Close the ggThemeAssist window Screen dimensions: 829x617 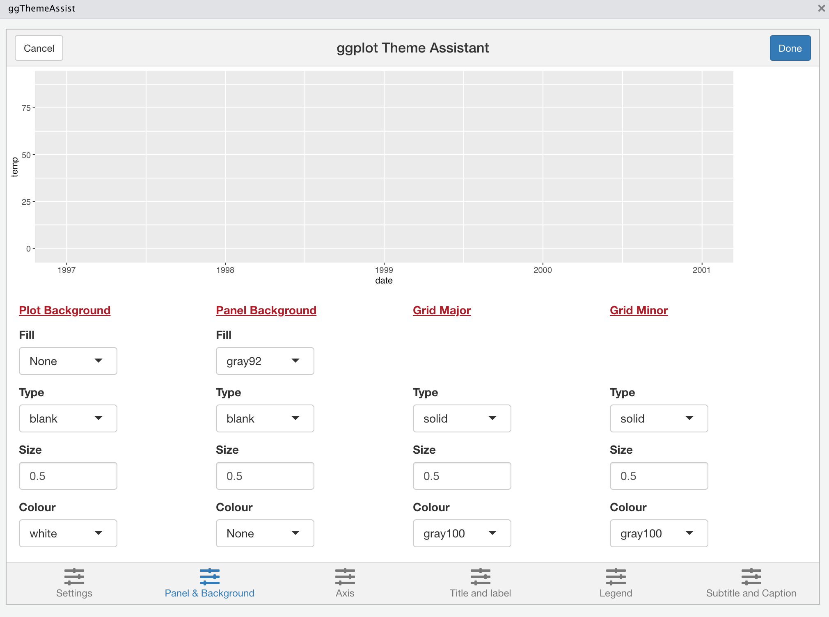[x=821, y=8]
